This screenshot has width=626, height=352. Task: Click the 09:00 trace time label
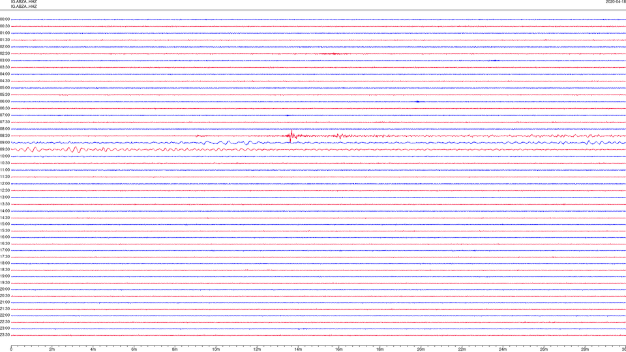tap(5, 143)
